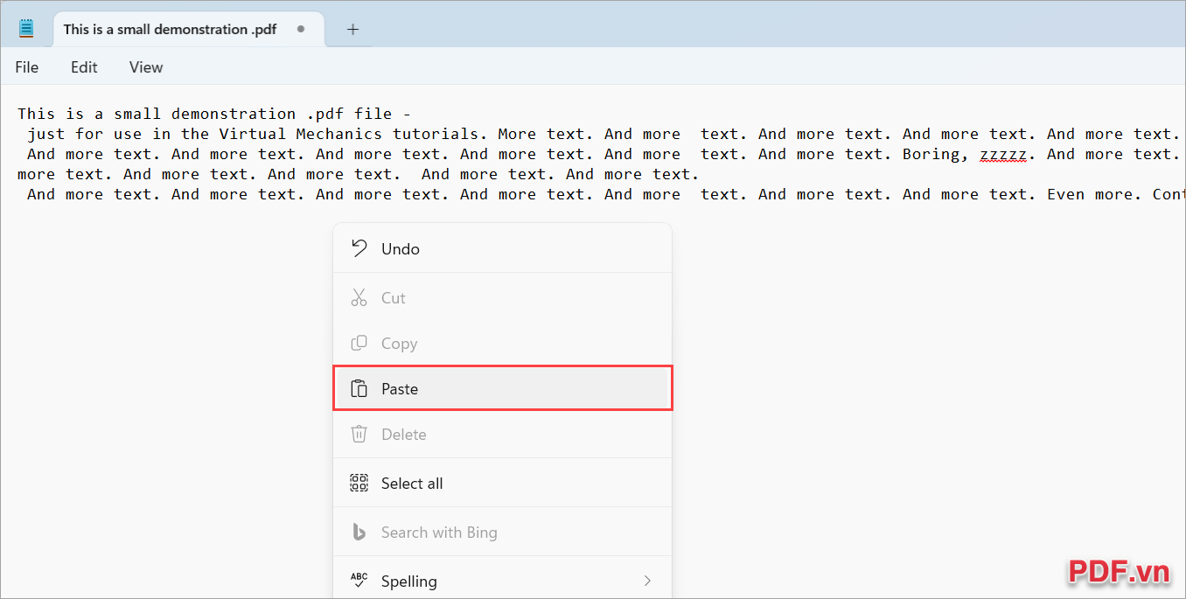Expand the Spelling submenu arrow
Screen dimensions: 1186x599
point(647,581)
